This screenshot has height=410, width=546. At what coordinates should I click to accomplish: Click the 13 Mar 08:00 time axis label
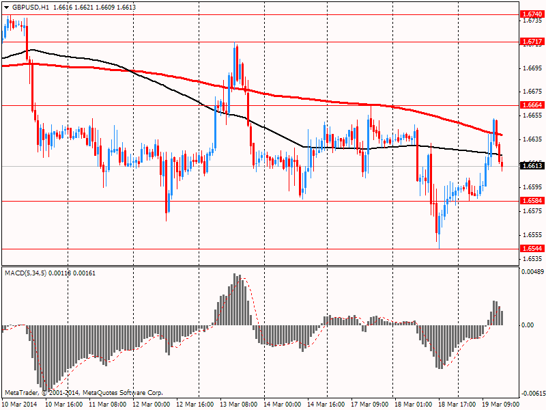pyautogui.click(x=238, y=404)
